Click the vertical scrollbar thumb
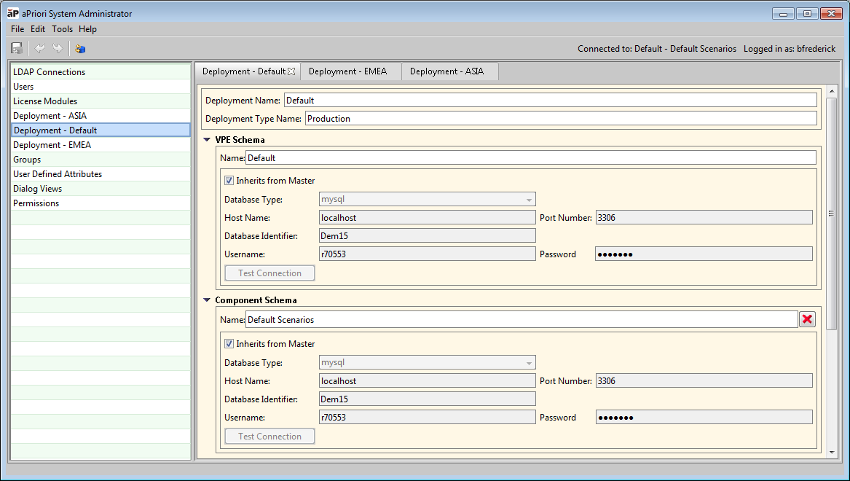Screen dimensions: 850x481 coord(832,214)
